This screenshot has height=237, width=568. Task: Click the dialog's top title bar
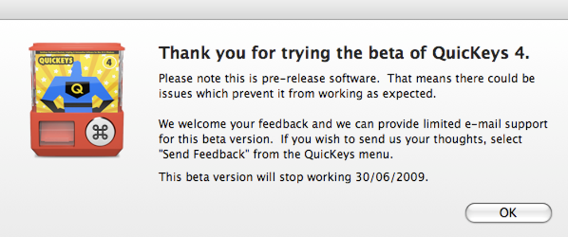click(284, 9)
